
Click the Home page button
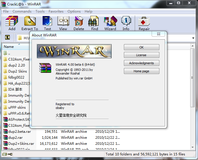[x=142, y=71]
